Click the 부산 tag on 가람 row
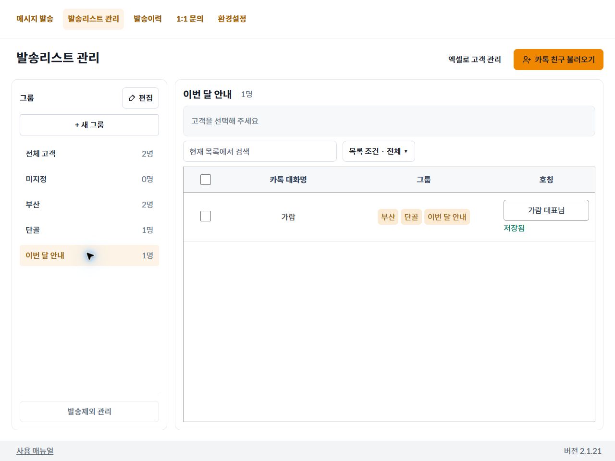This screenshot has height=461, width=615. (388, 217)
